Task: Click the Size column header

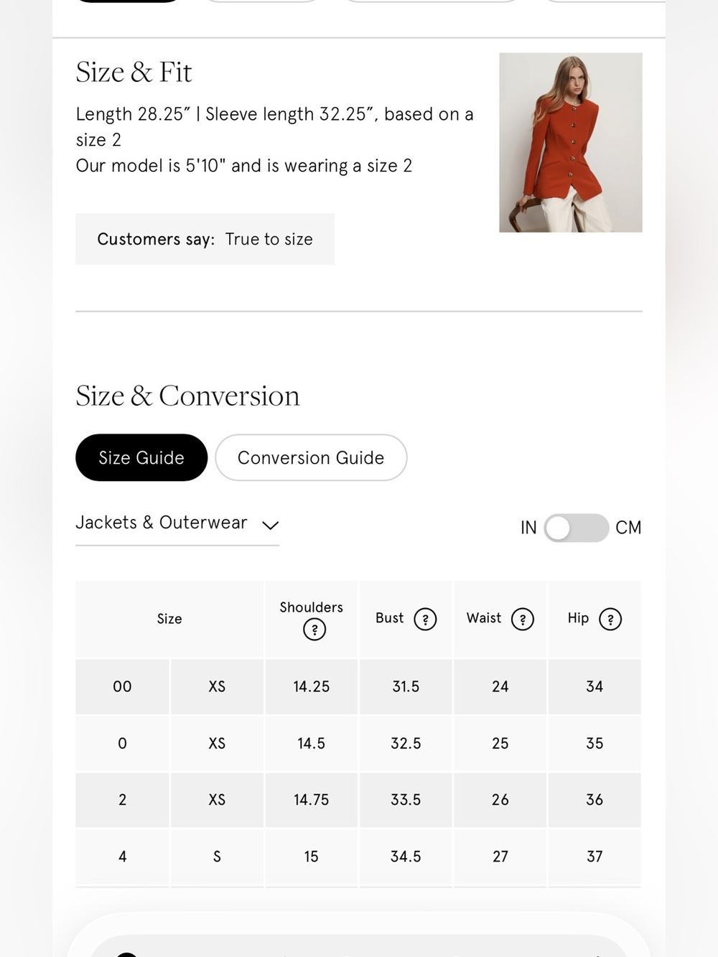Action: point(169,619)
